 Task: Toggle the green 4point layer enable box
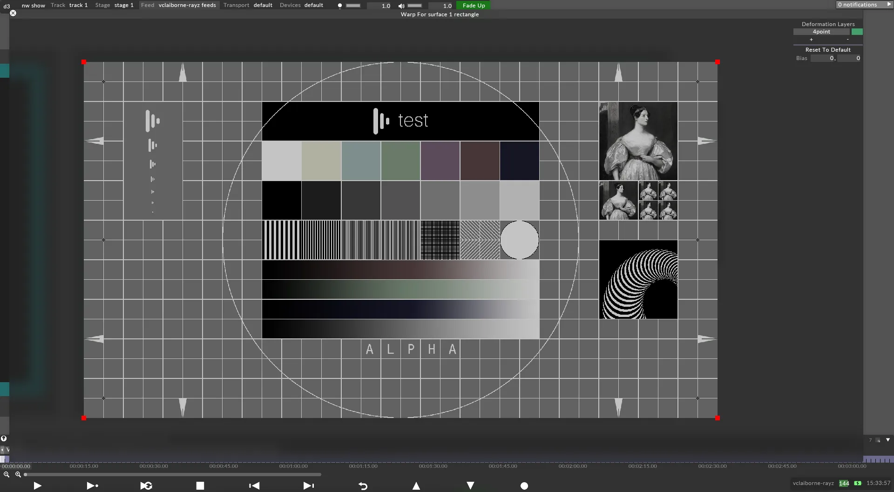(857, 32)
